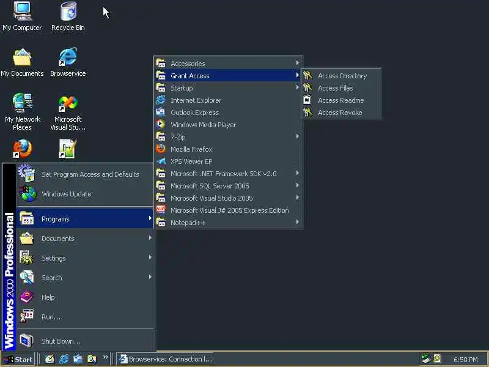The image size is (489, 367).
Task: Launch Outlook Express from Quick Launch
Action: tap(78, 359)
